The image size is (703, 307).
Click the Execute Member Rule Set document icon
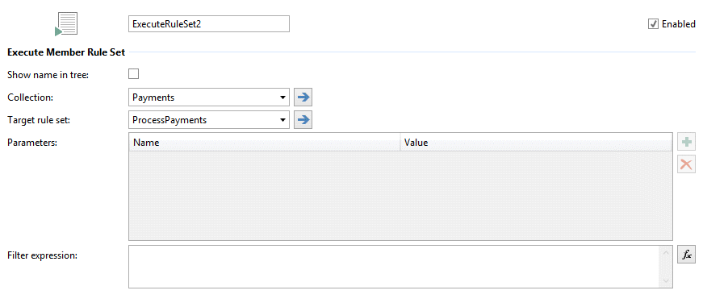pyautogui.click(x=66, y=24)
